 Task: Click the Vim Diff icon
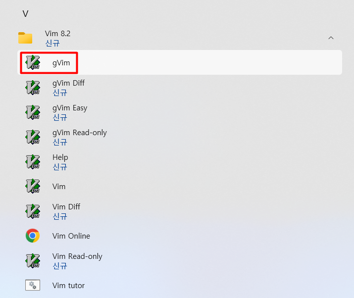tap(33, 211)
